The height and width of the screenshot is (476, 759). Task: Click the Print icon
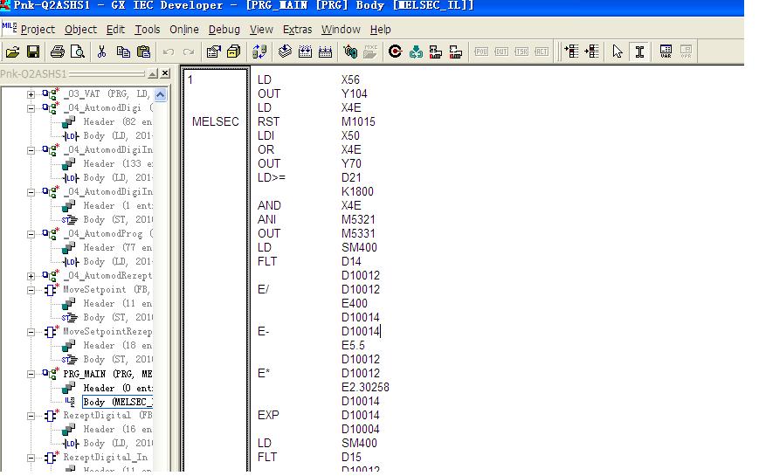58,52
